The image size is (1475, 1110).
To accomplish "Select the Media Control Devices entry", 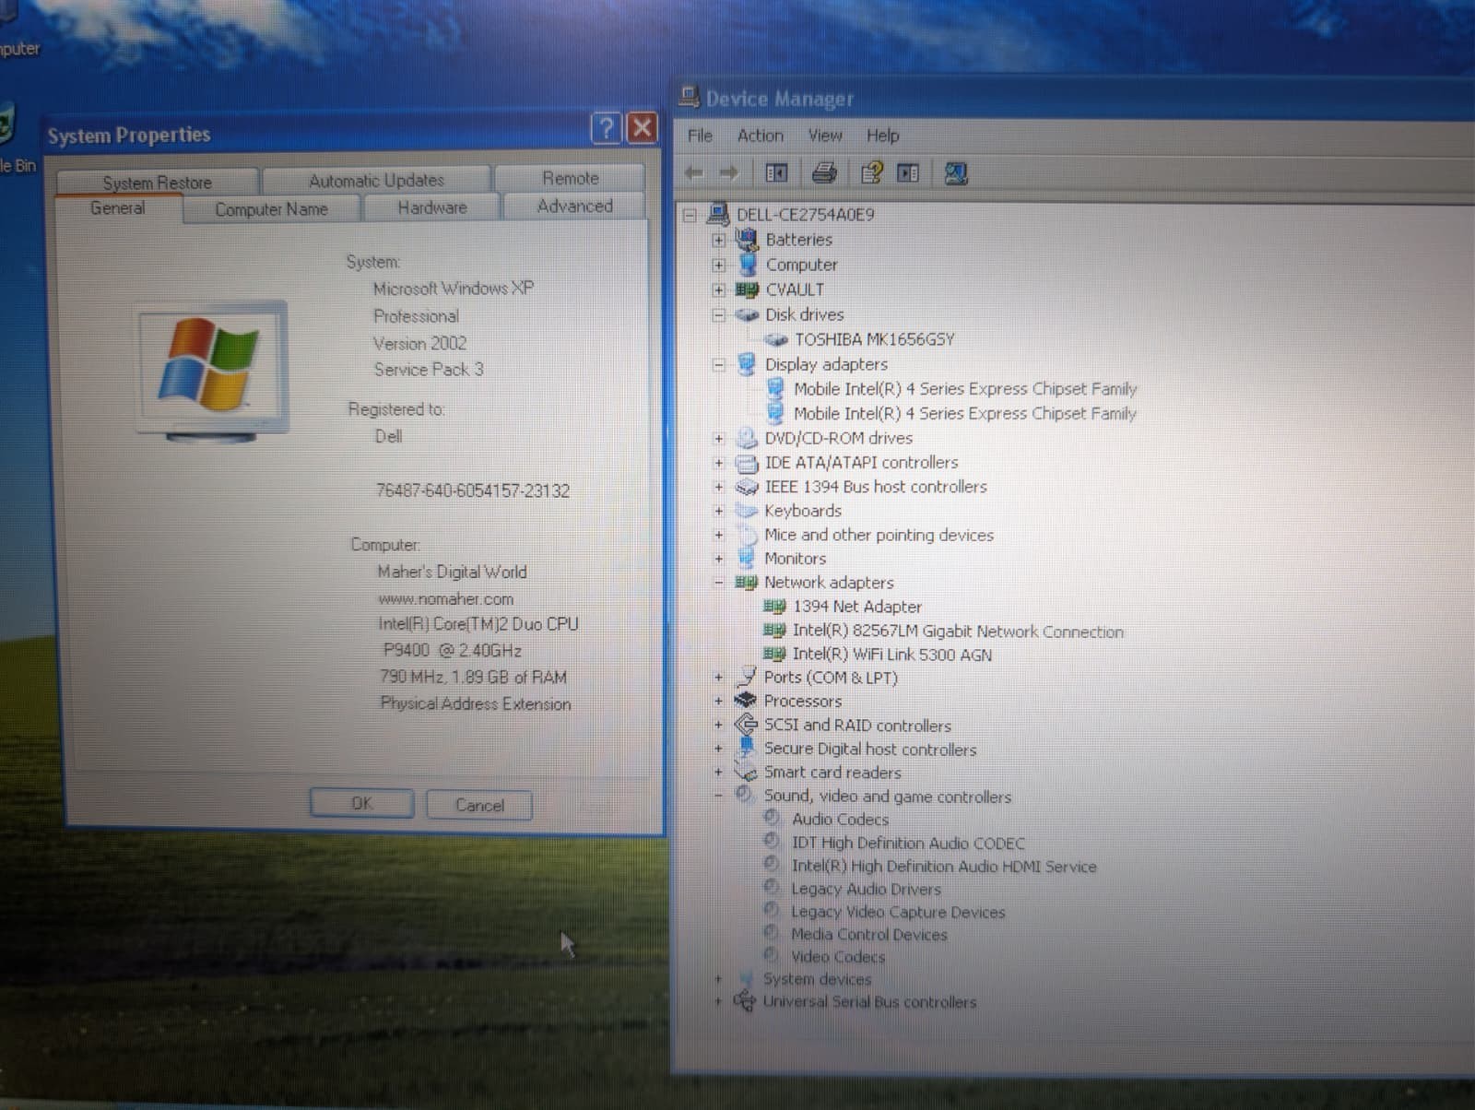I will click(868, 934).
